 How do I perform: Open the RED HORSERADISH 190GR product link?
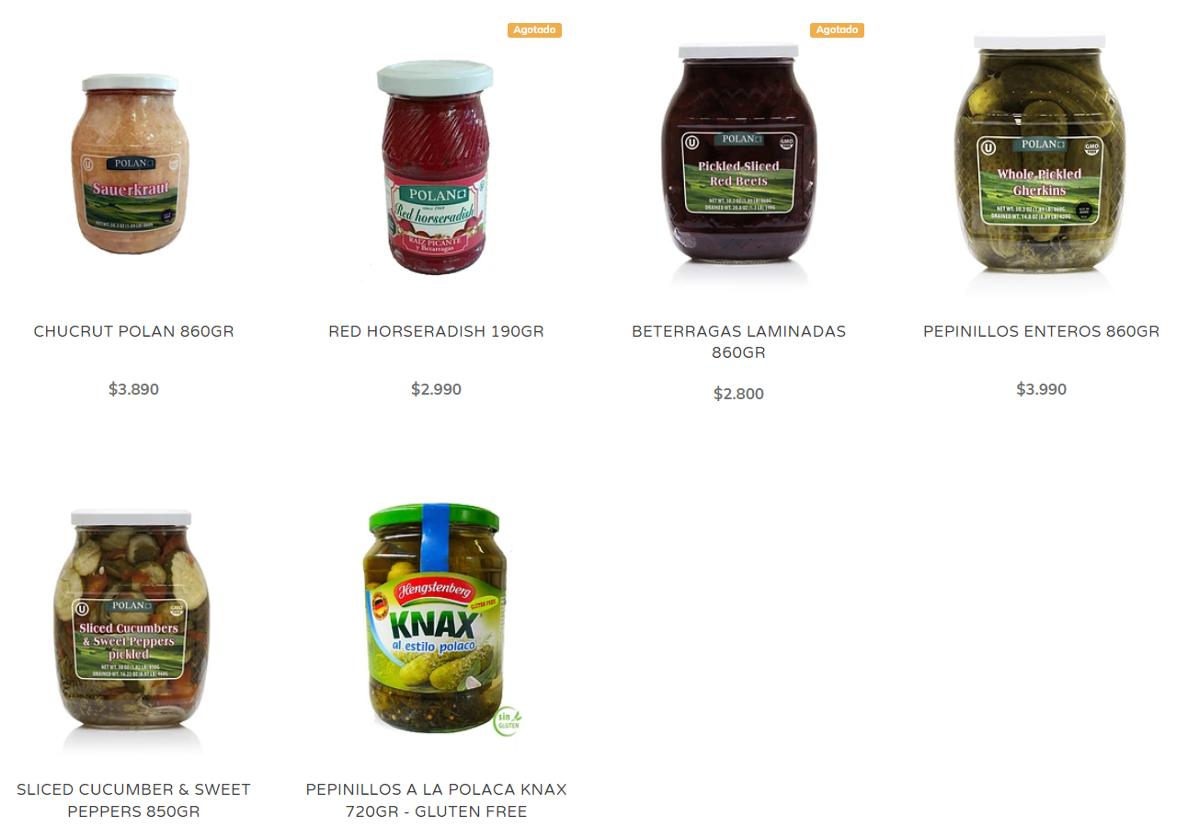click(x=437, y=331)
